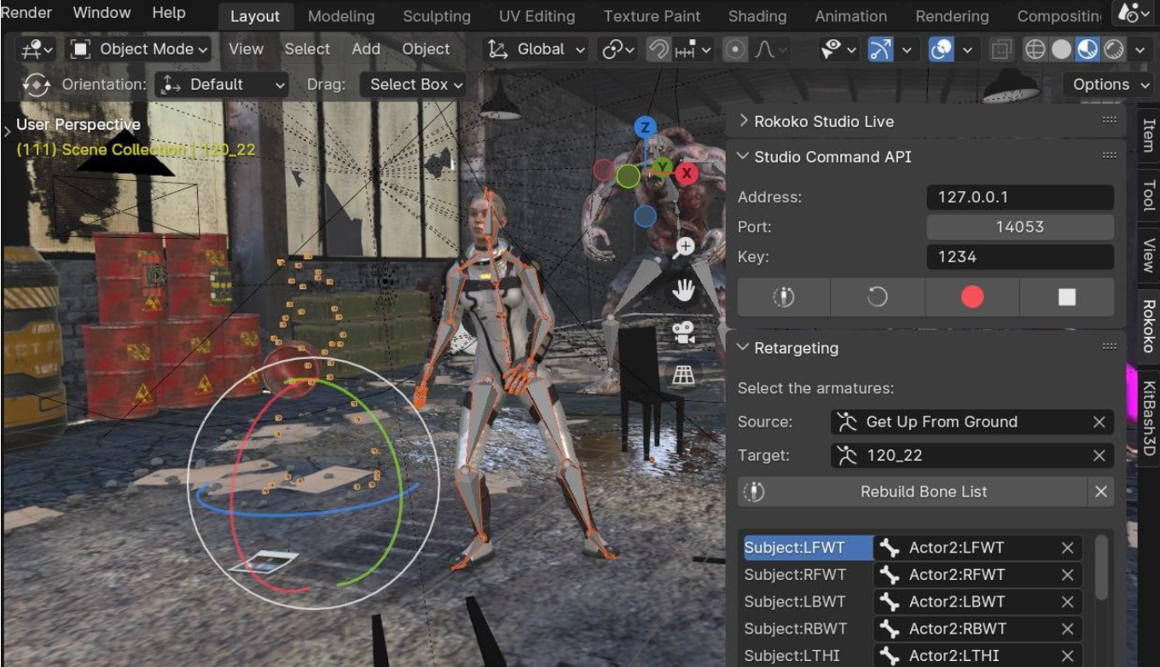Switch to wireframe viewport shading
The image size is (1160, 667).
1035,49
